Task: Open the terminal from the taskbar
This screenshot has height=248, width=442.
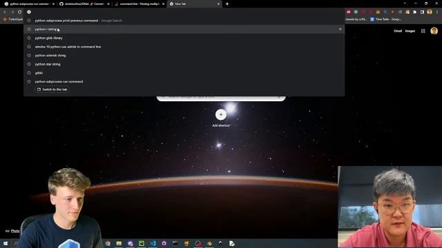Action: pyautogui.click(x=175, y=243)
